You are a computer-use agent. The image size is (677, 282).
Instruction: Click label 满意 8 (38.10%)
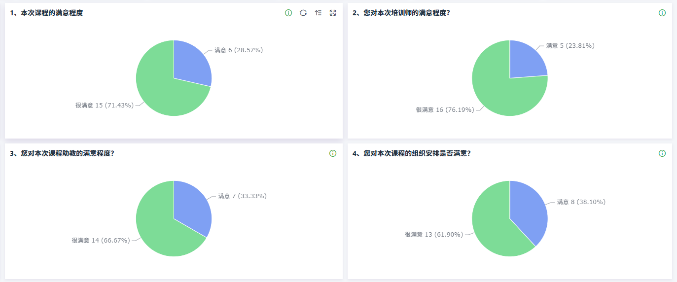coord(581,202)
